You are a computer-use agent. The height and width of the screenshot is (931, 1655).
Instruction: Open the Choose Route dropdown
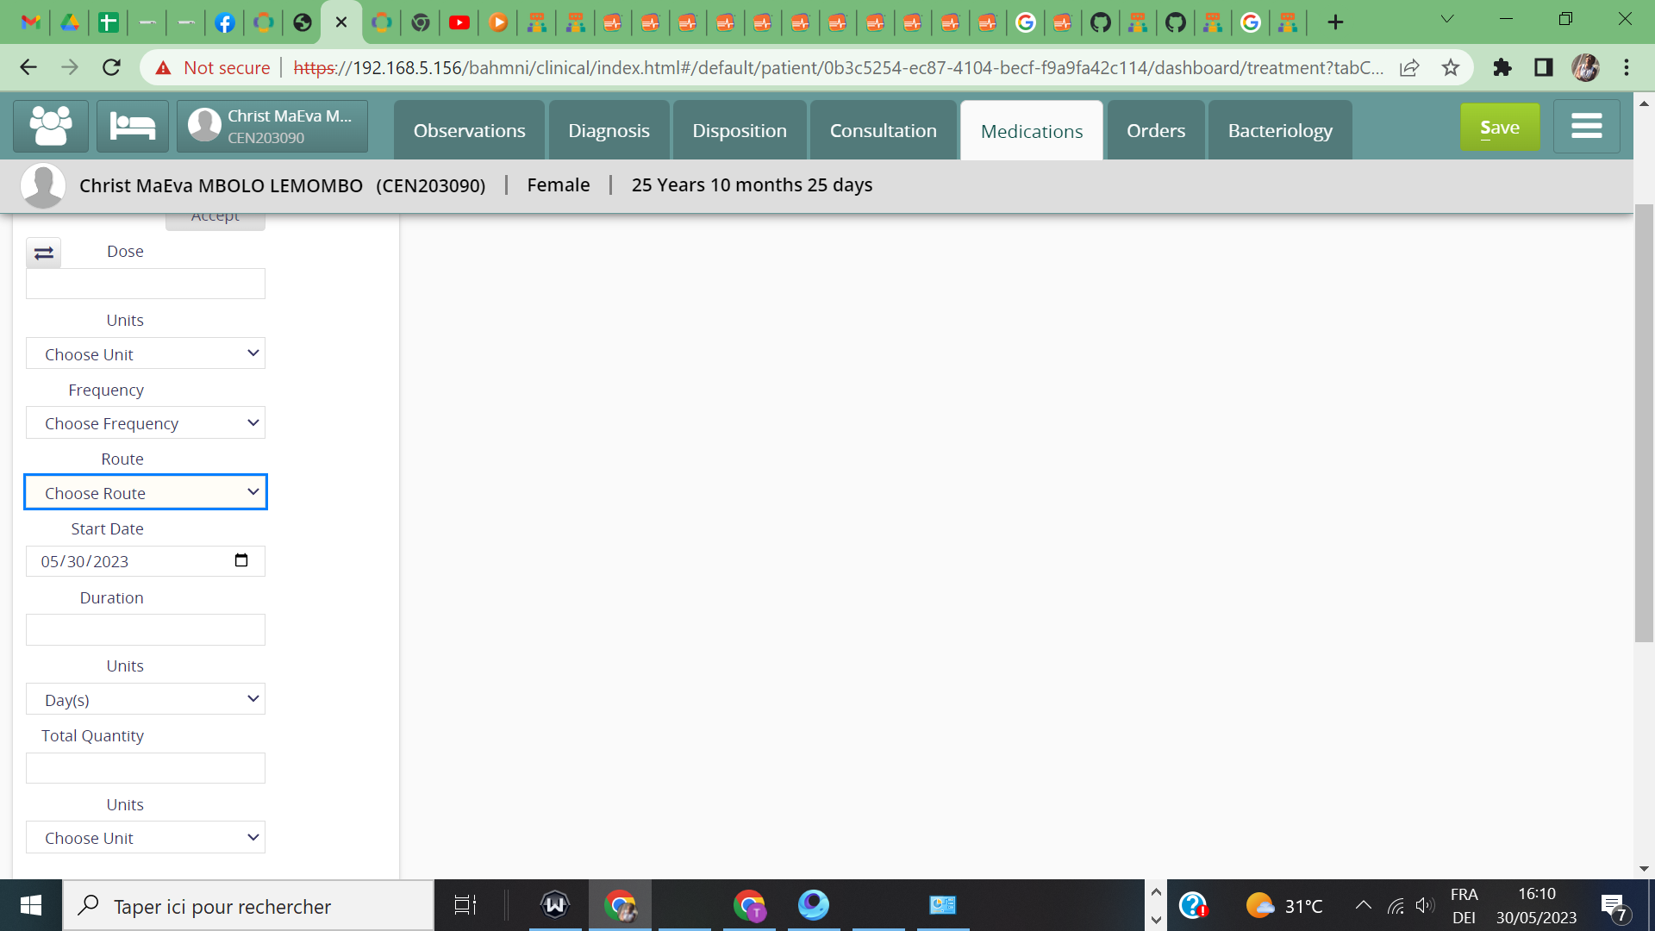click(146, 492)
